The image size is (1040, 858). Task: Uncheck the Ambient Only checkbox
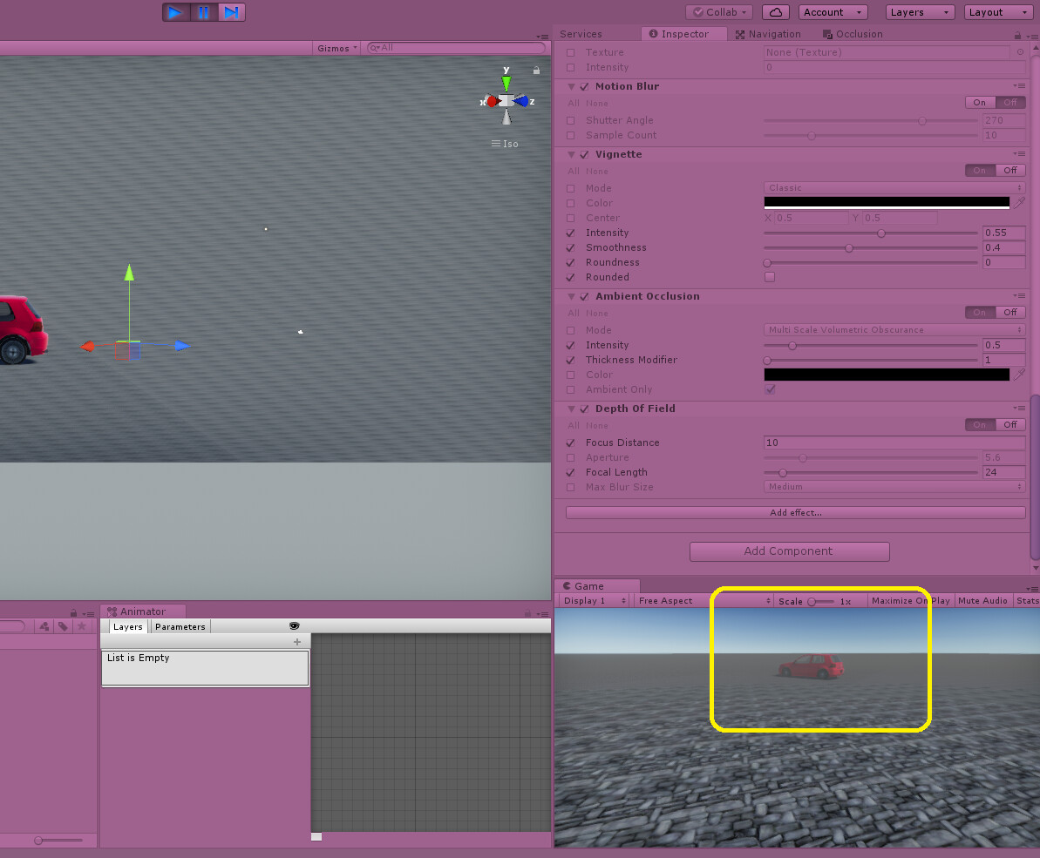click(x=770, y=389)
